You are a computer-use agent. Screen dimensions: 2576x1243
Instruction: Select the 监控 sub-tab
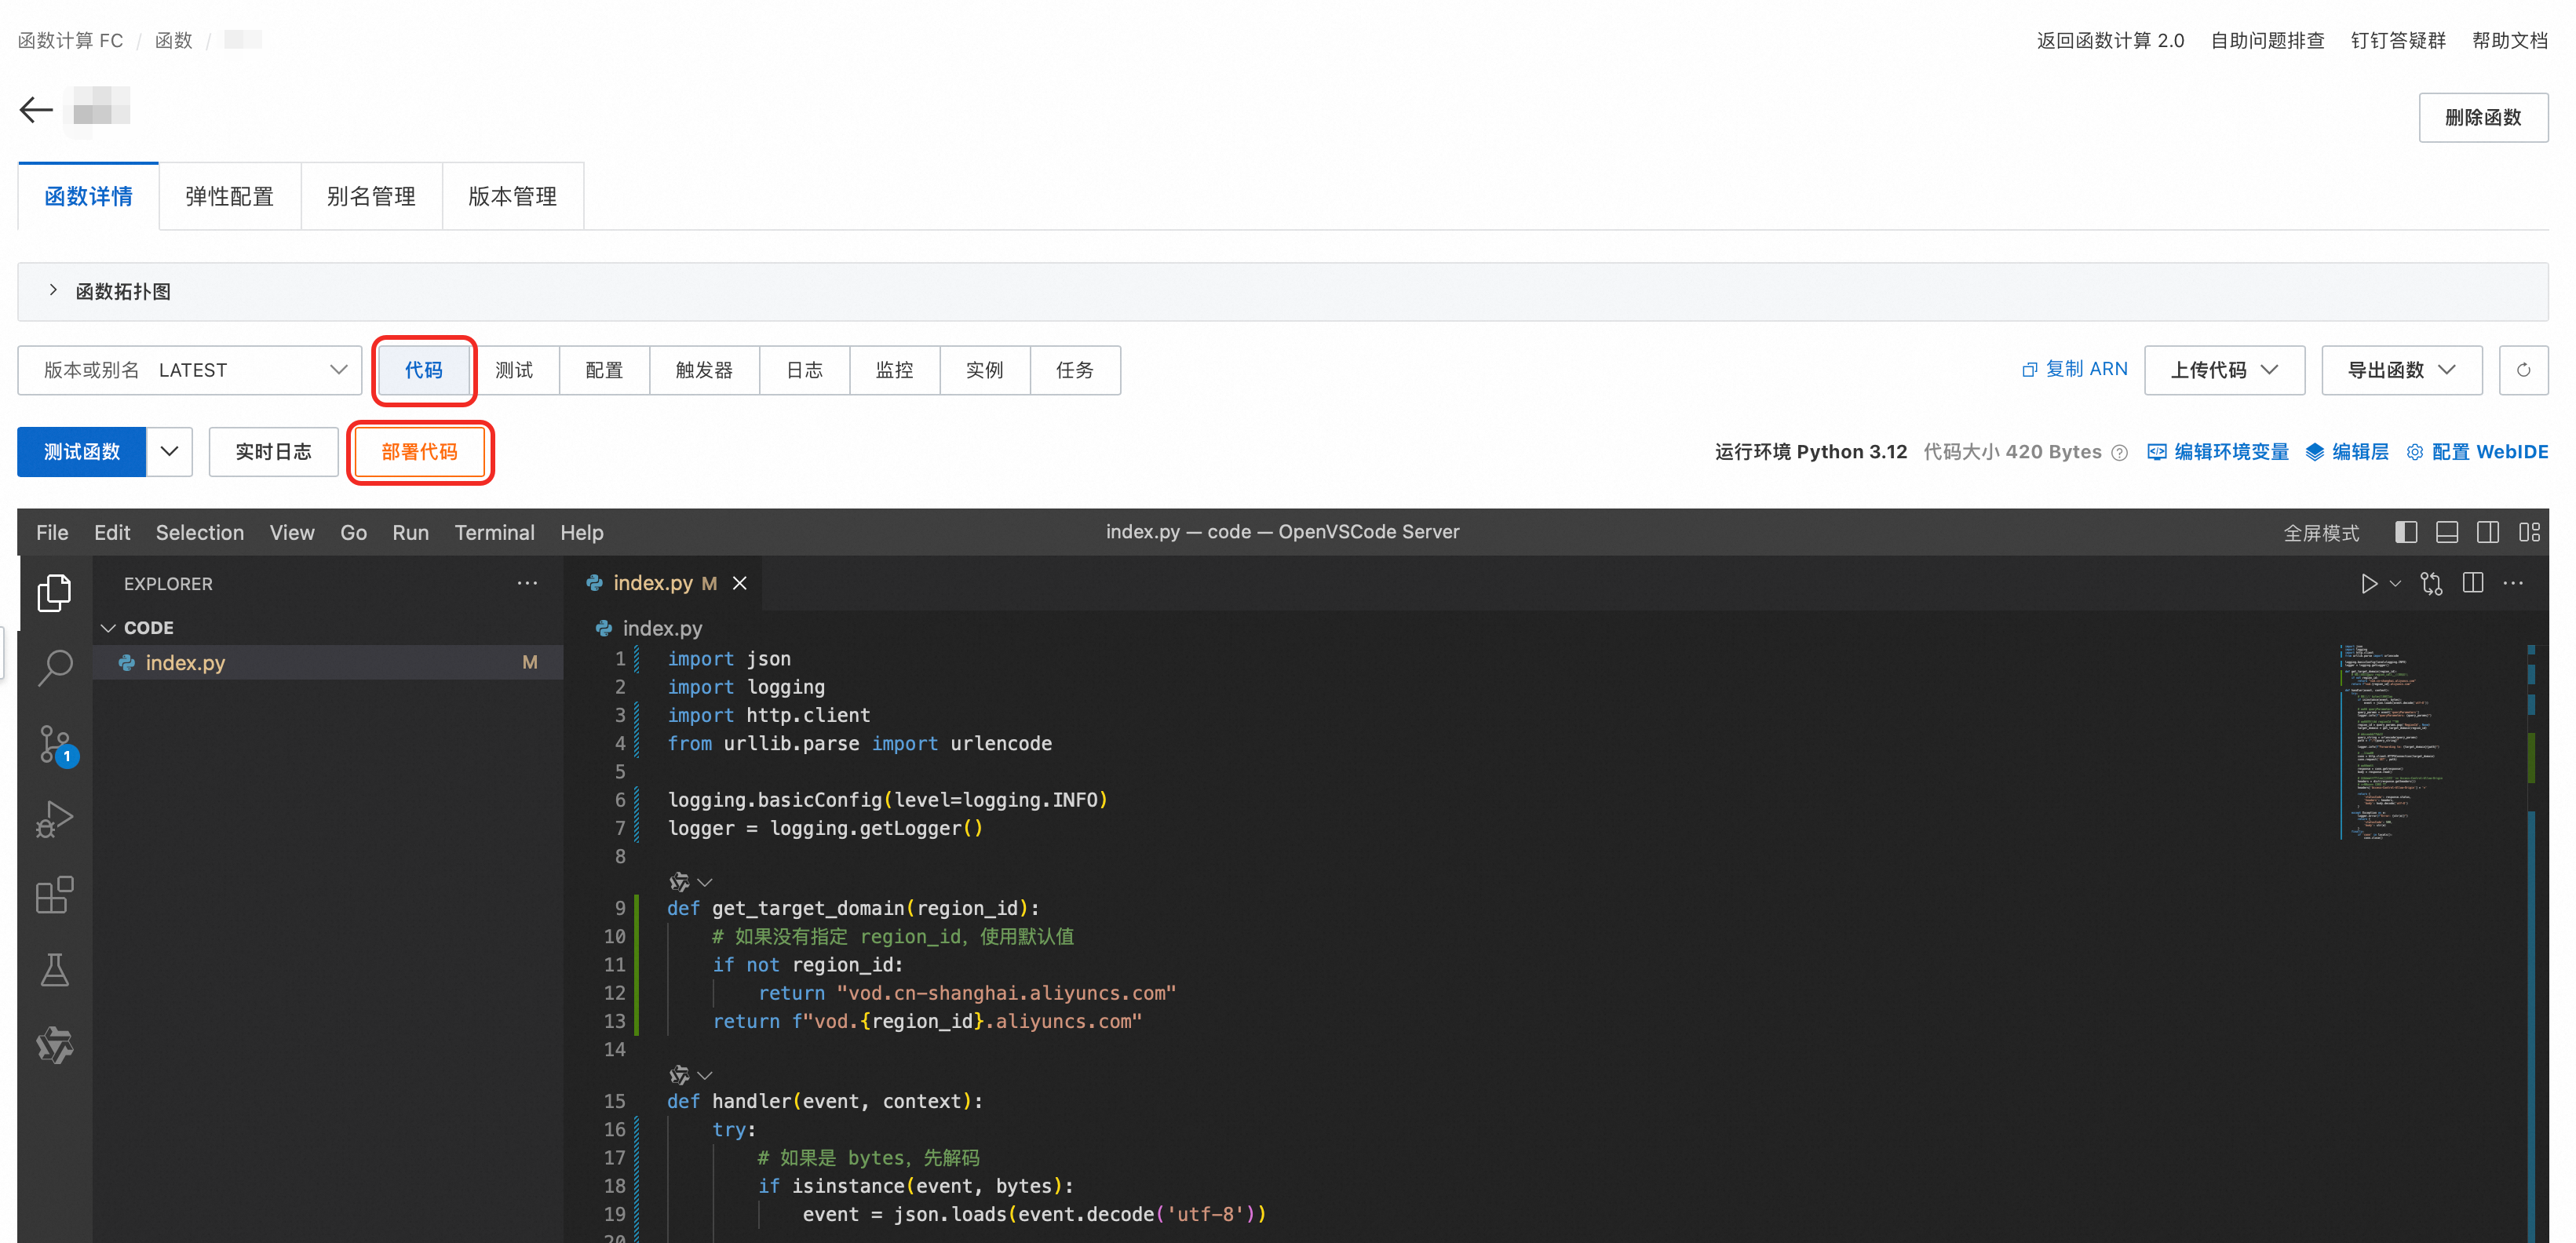[x=894, y=370]
